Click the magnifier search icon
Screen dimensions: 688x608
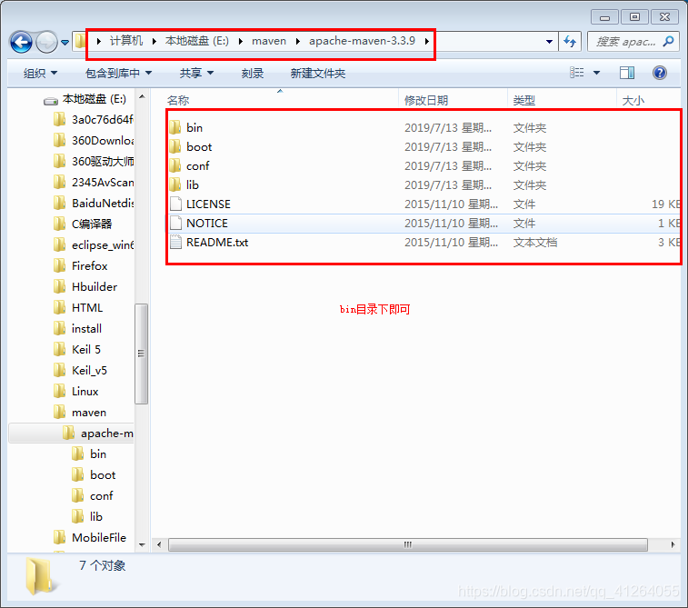[x=668, y=42]
